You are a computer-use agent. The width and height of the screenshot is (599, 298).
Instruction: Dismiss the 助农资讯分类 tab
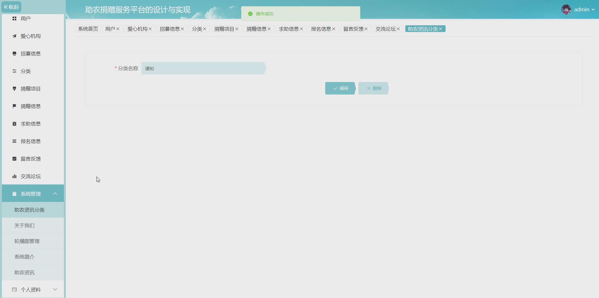pyautogui.click(x=441, y=28)
